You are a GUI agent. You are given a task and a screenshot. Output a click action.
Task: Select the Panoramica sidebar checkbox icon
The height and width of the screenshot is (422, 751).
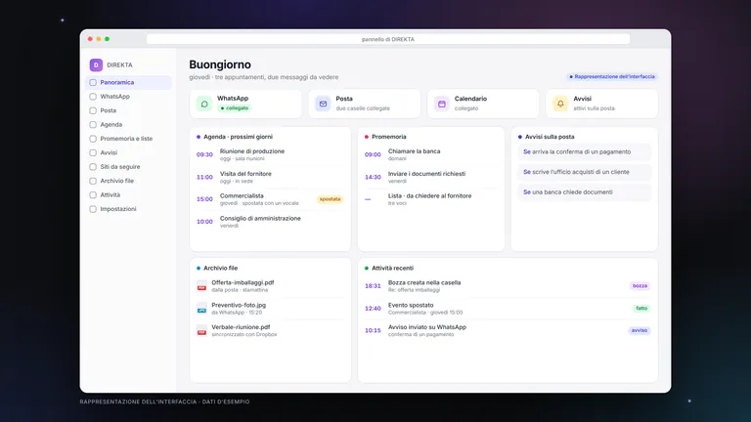click(93, 82)
